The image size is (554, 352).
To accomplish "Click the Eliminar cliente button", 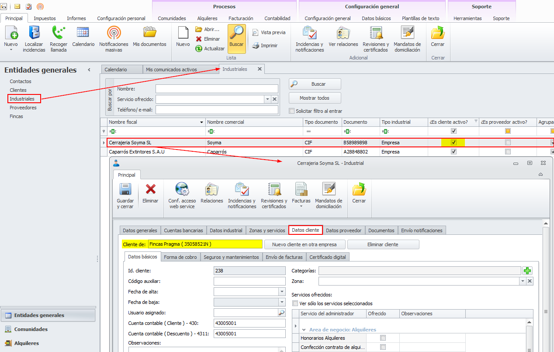I will click(383, 244).
